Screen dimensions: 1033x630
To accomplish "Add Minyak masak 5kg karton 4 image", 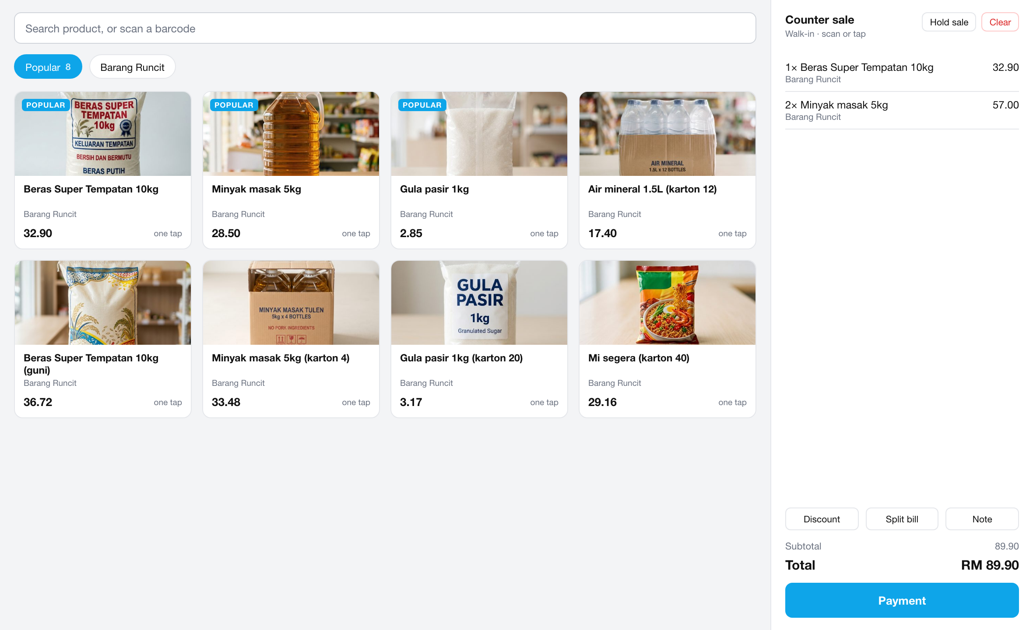I will point(291,303).
